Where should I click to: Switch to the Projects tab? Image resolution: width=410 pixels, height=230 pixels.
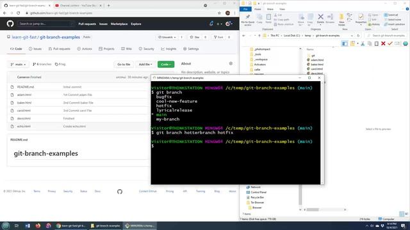click(x=107, y=49)
